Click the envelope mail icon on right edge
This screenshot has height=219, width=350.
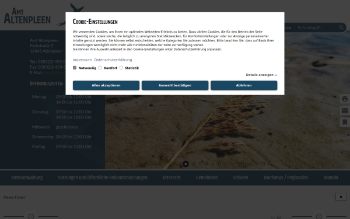[x=345, y=110]
